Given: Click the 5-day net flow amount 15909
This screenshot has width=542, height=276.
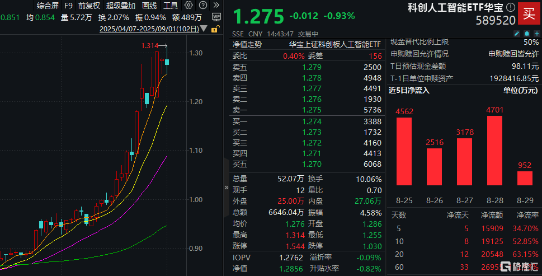Looking at the screenshot, I should (x=492, y=228).
